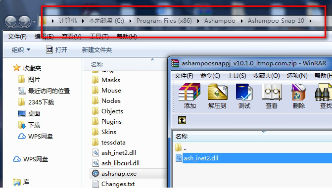Click Program Files (x86) in breadcrumb
Image resolution: width=332 pixels, height=195 pixels.
164,21
